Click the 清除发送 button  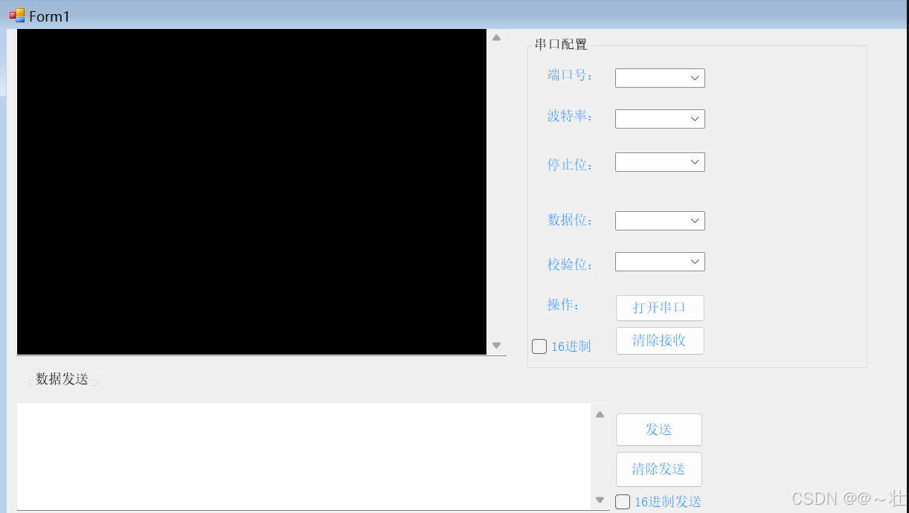[659, 469]
